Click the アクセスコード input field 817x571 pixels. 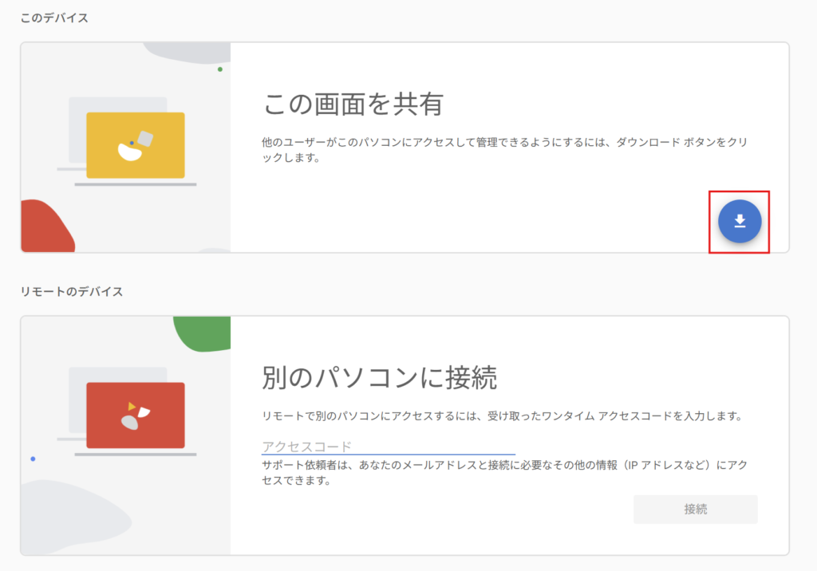[x=389, y=447]
